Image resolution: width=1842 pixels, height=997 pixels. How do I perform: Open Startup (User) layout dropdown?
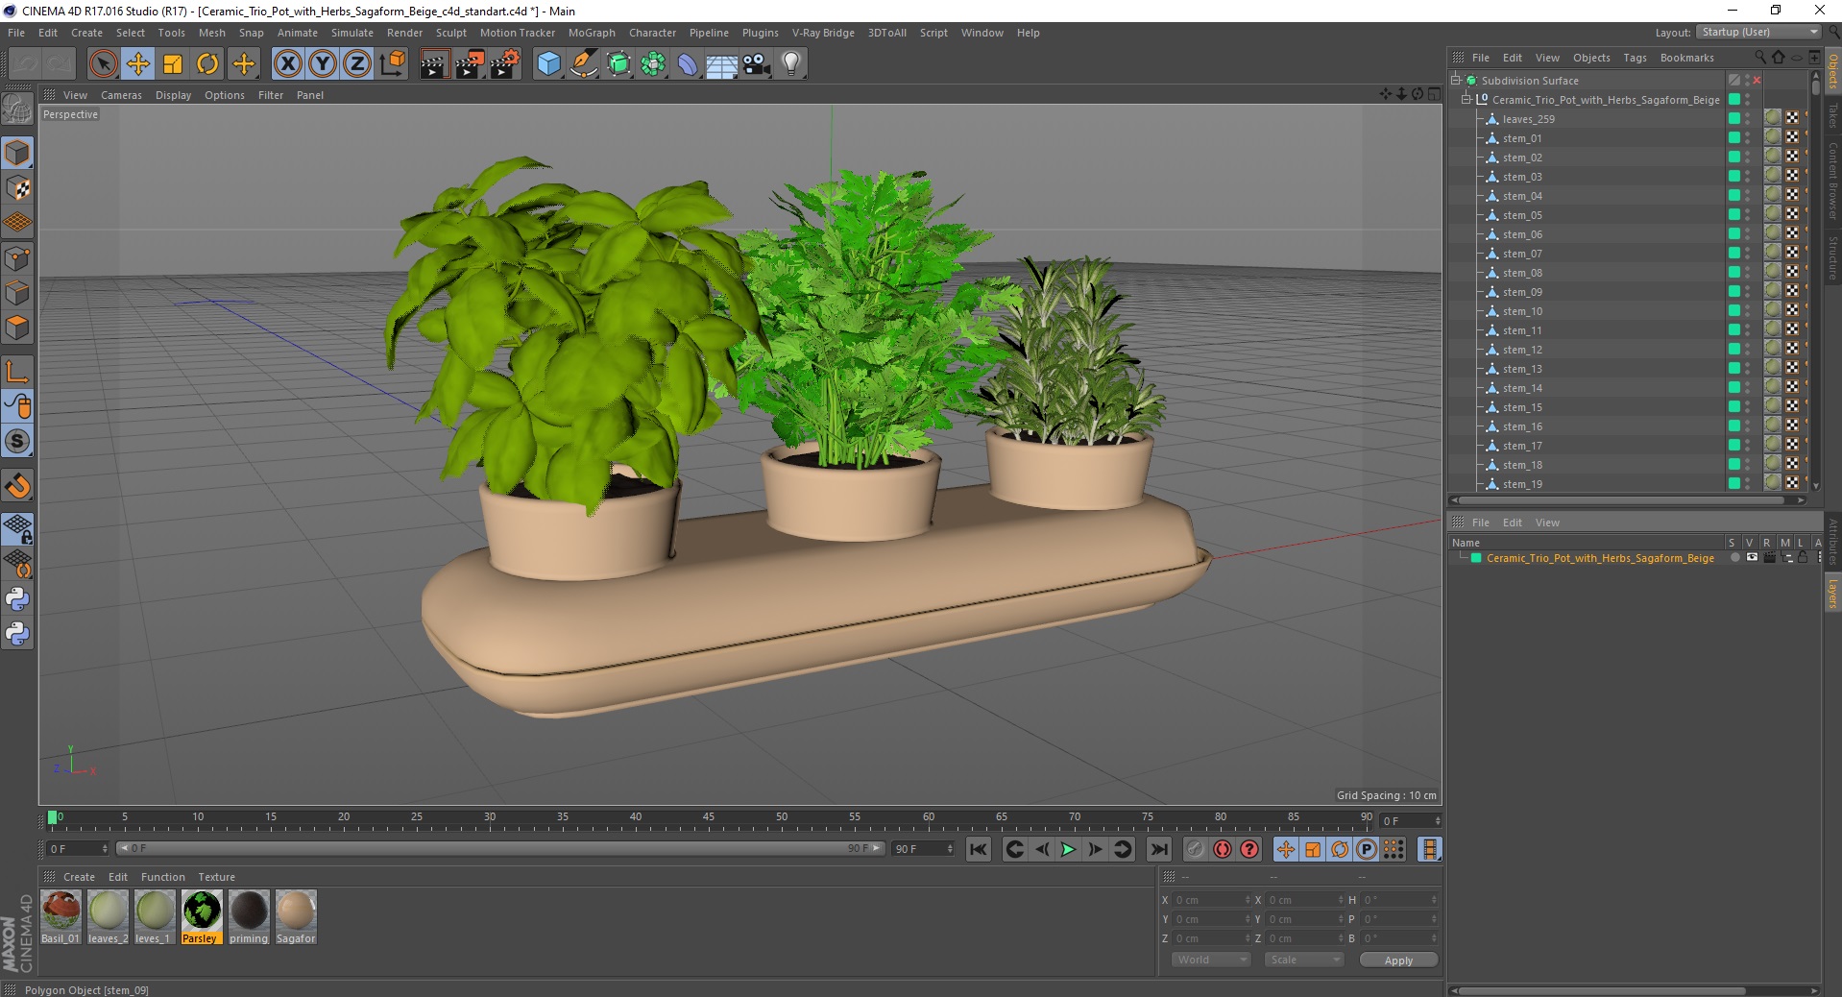[x=1757, y=32]
